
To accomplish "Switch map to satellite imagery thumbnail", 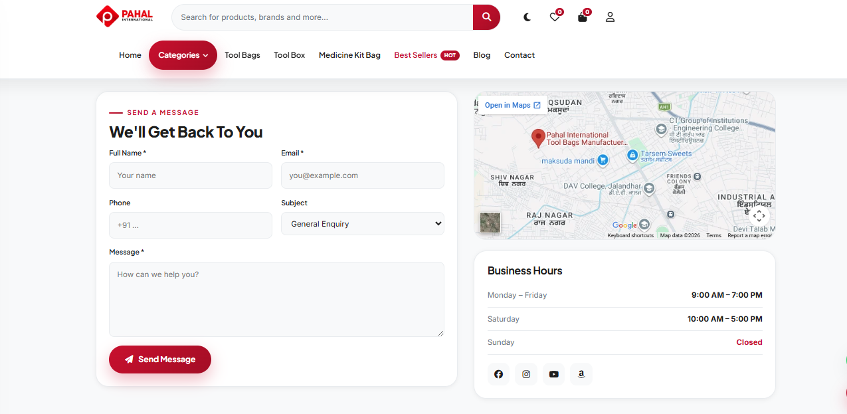I will (490, 223).
